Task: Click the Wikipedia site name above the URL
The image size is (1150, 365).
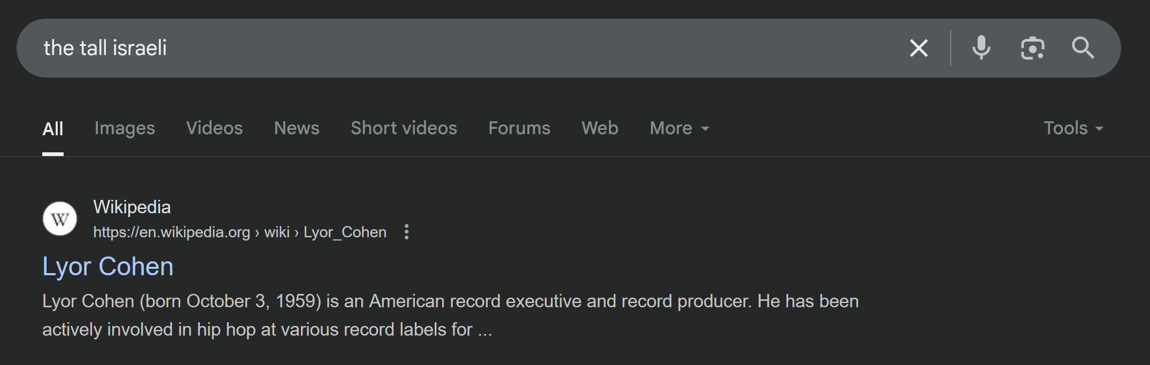Action: click(x=132, y=207)
